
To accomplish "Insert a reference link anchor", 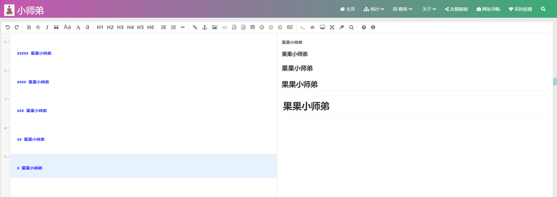I will click(x=204, y=27).
